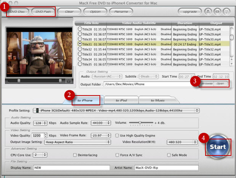Viewport: 236px width, 178px height.
Task: Open the Audio Quality dropdown
Action: pos(40,123)
